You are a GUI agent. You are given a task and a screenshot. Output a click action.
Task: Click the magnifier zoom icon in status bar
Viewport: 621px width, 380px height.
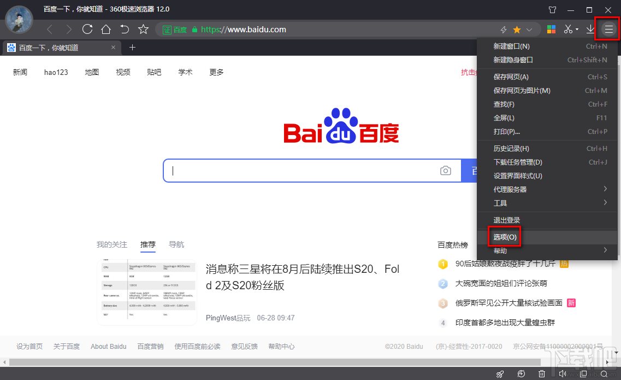604,373
